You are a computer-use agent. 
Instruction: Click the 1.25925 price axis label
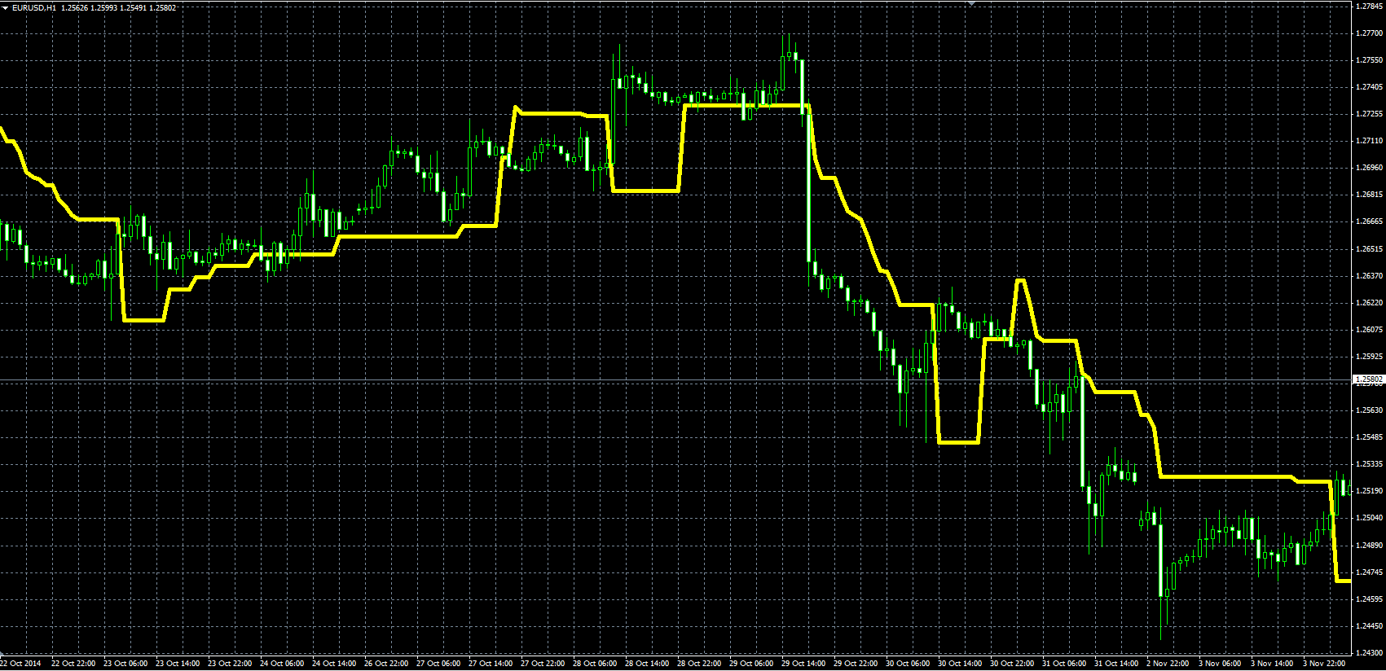1370,357
